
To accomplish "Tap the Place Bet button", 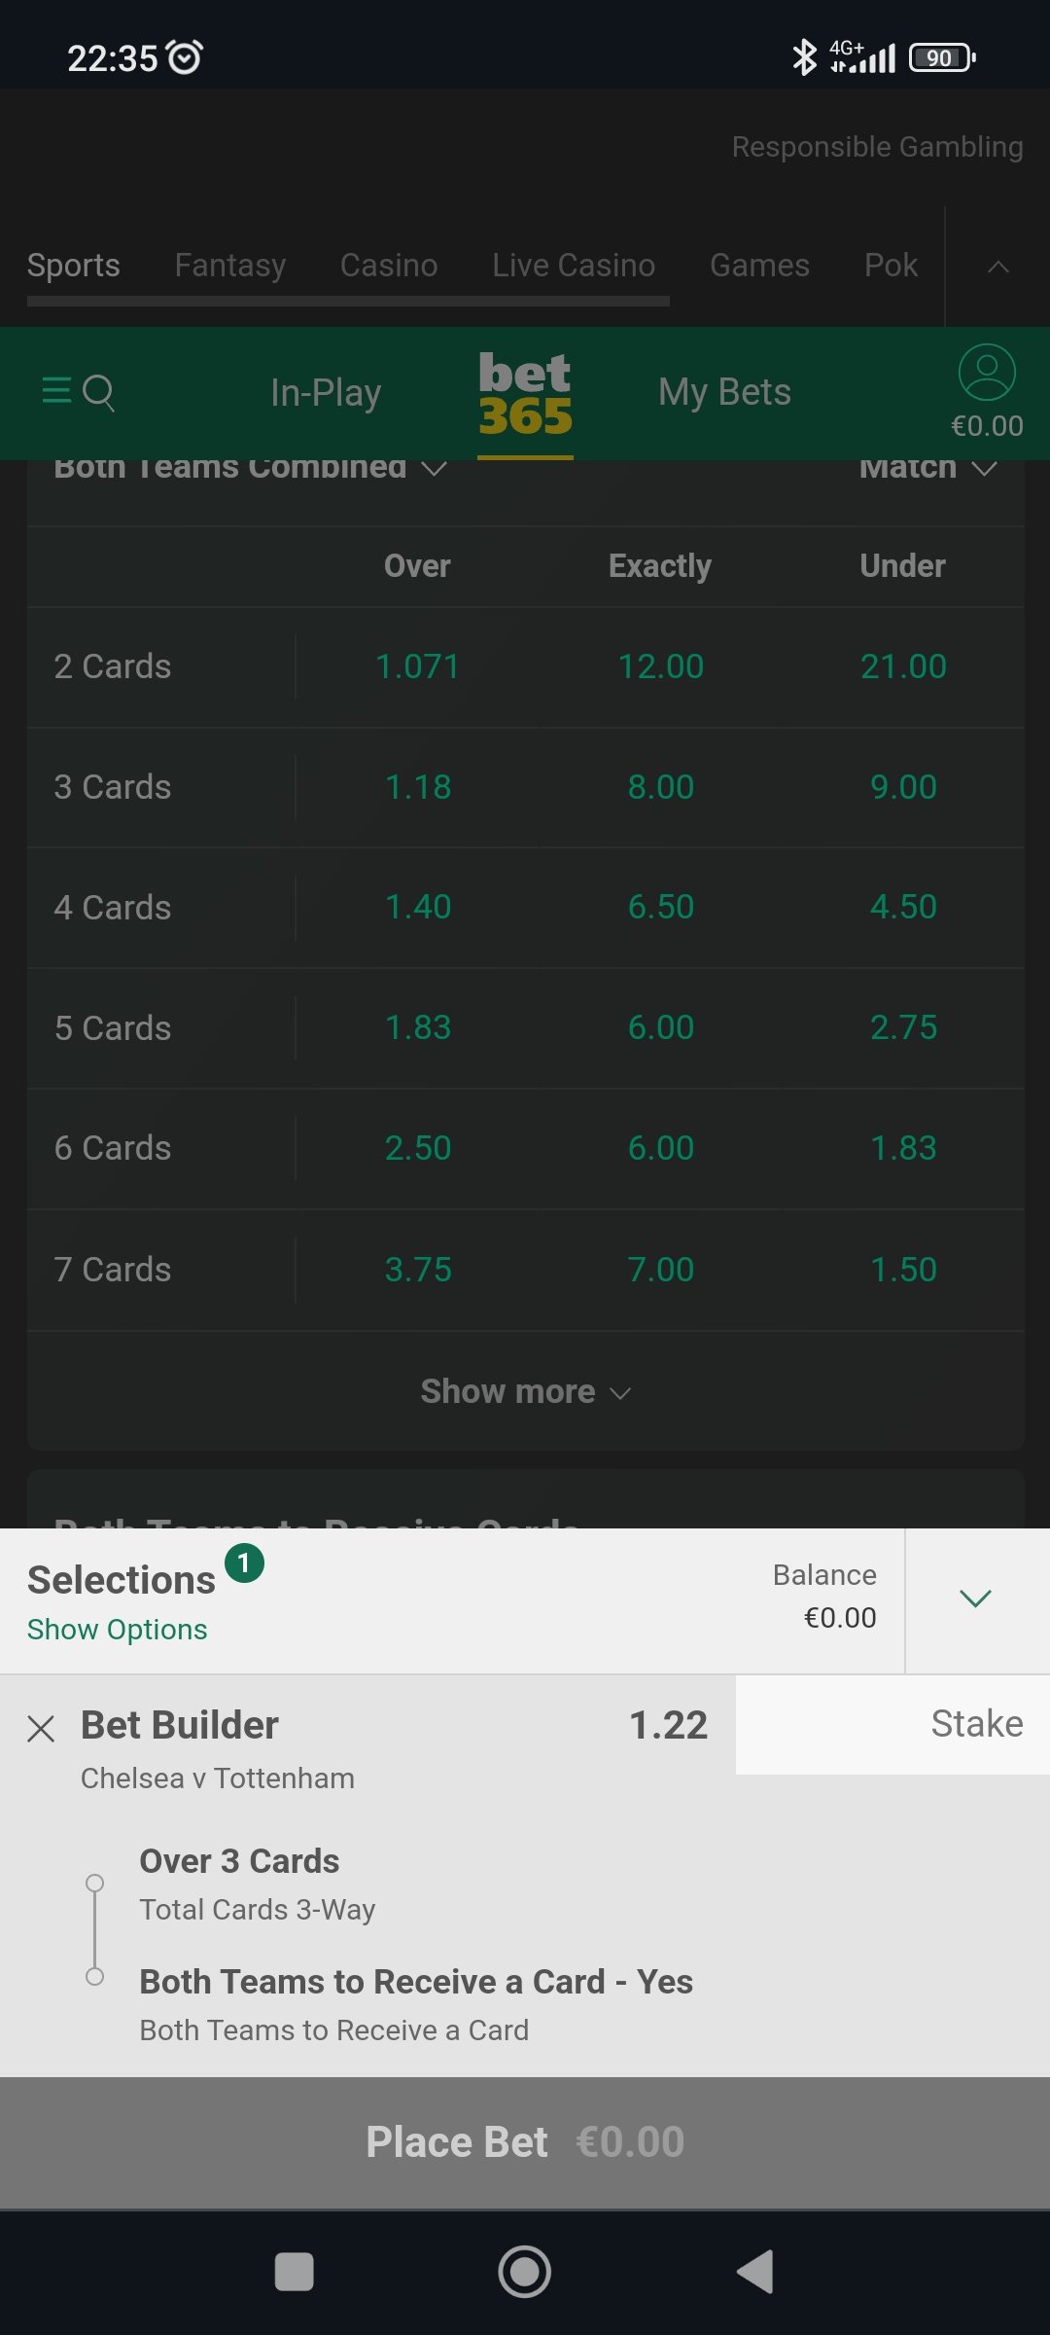I will 525,2142.
